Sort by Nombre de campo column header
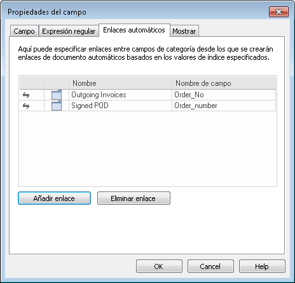The image size is (295, 283). (x=224, y=83)
